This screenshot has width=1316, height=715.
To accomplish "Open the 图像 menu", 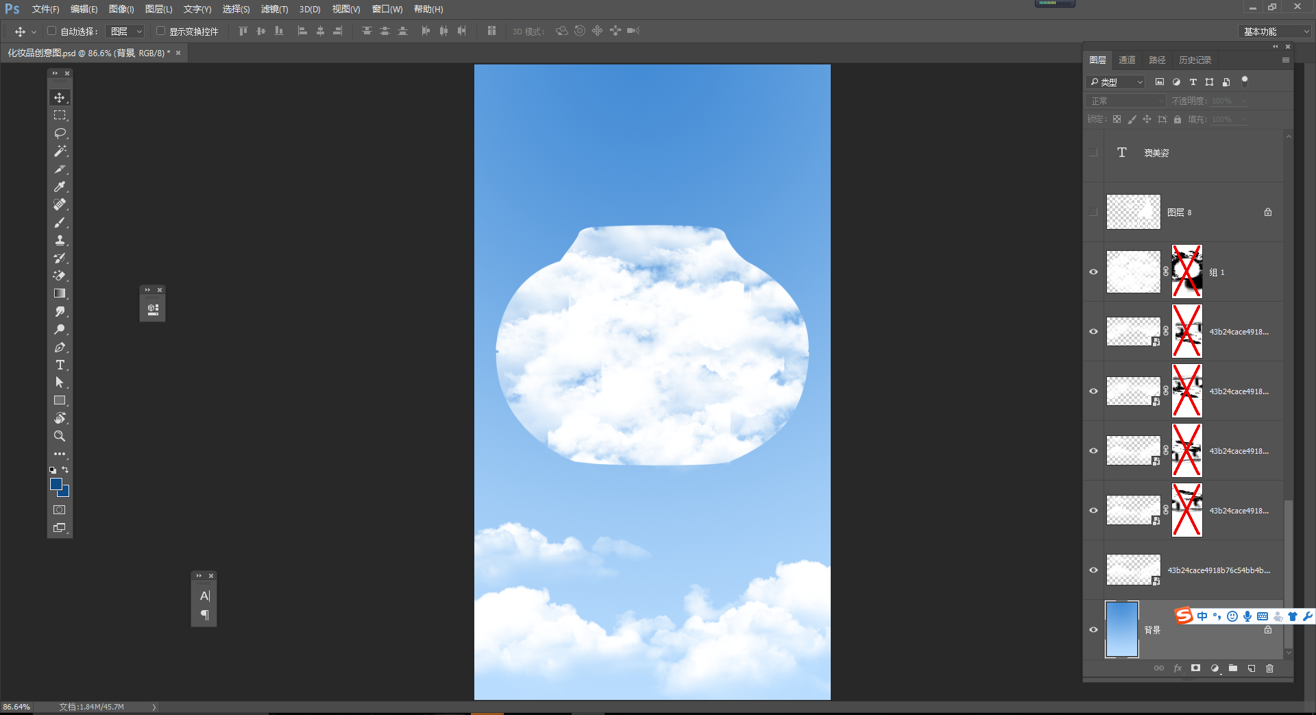I will coord(121,10).
